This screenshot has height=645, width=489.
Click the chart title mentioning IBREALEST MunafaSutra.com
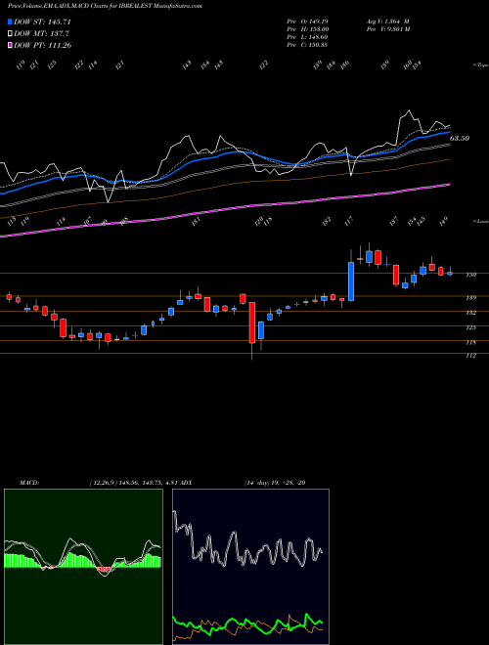click(x=105, y=6)
